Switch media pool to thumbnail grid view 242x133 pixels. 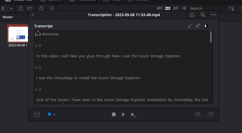[168, 8]
